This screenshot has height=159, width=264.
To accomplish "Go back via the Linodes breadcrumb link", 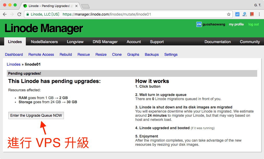I will click(x=14, y=64).
